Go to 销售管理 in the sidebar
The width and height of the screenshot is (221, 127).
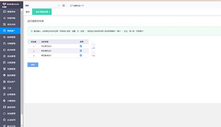tap(9, 37)
